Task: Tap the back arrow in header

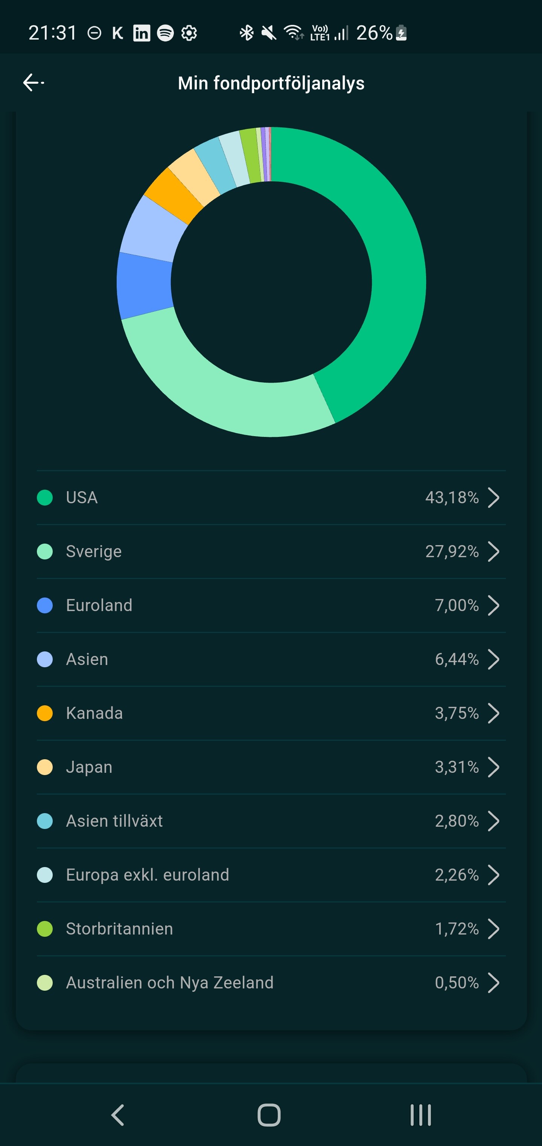Action: [x=32, y=83]
